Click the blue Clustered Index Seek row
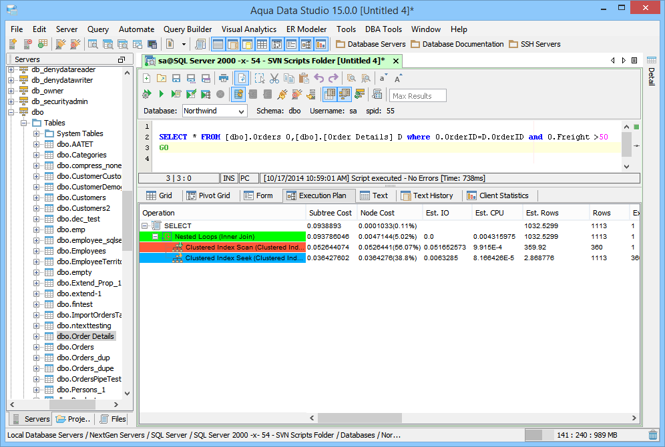Image resolution: width=665 pixels, height=447 pixels. (x=222, y=258)
